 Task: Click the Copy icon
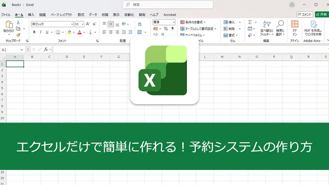click(x=18, y=29)
